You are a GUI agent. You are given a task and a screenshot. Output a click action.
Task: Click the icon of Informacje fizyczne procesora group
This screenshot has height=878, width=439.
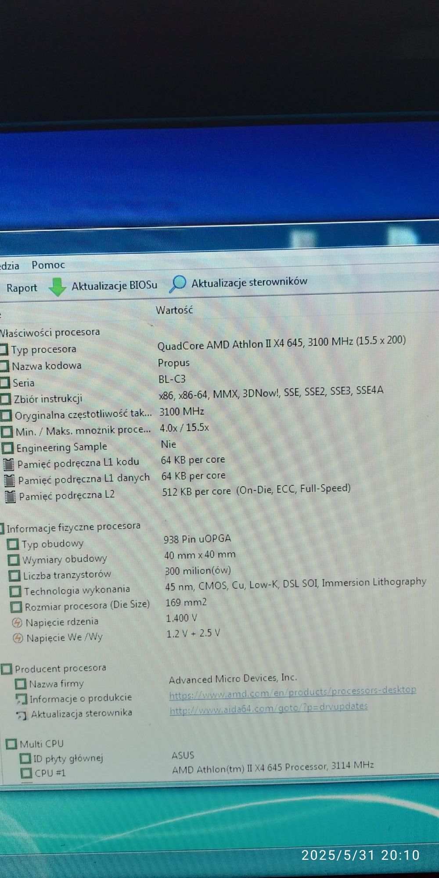coord(2,528)
